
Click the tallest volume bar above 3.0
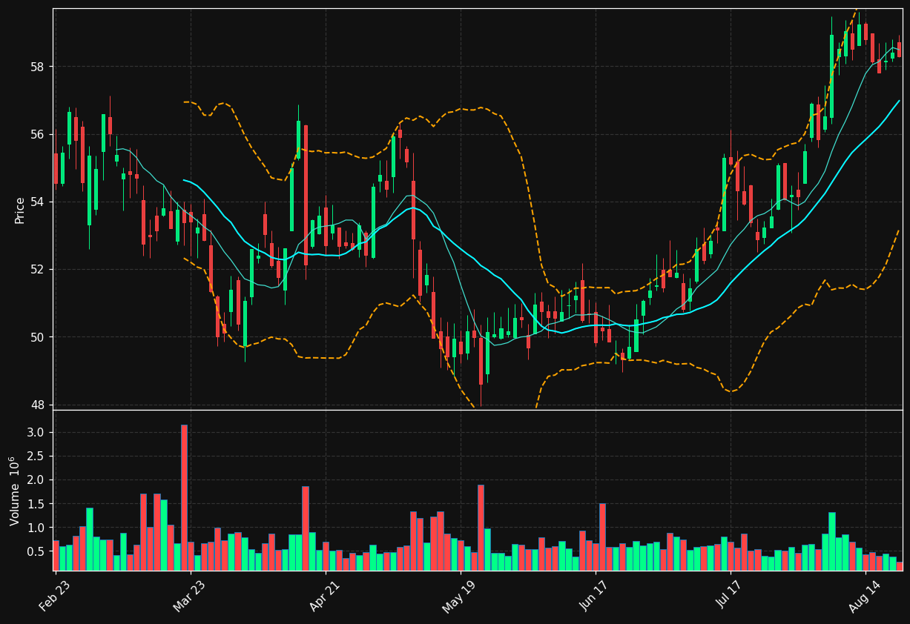point(184,497)
